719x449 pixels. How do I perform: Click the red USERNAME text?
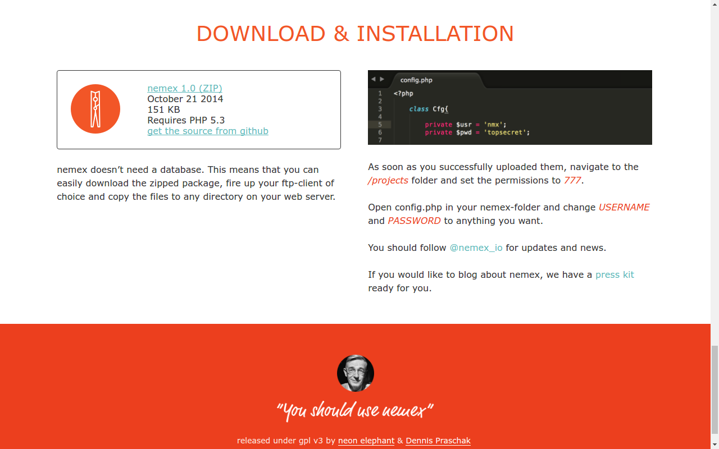[x=624, y=207]
